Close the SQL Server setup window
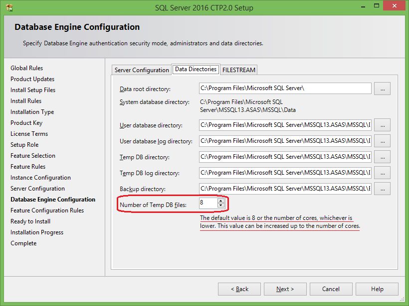409x306 pixels. pos(394,6)
